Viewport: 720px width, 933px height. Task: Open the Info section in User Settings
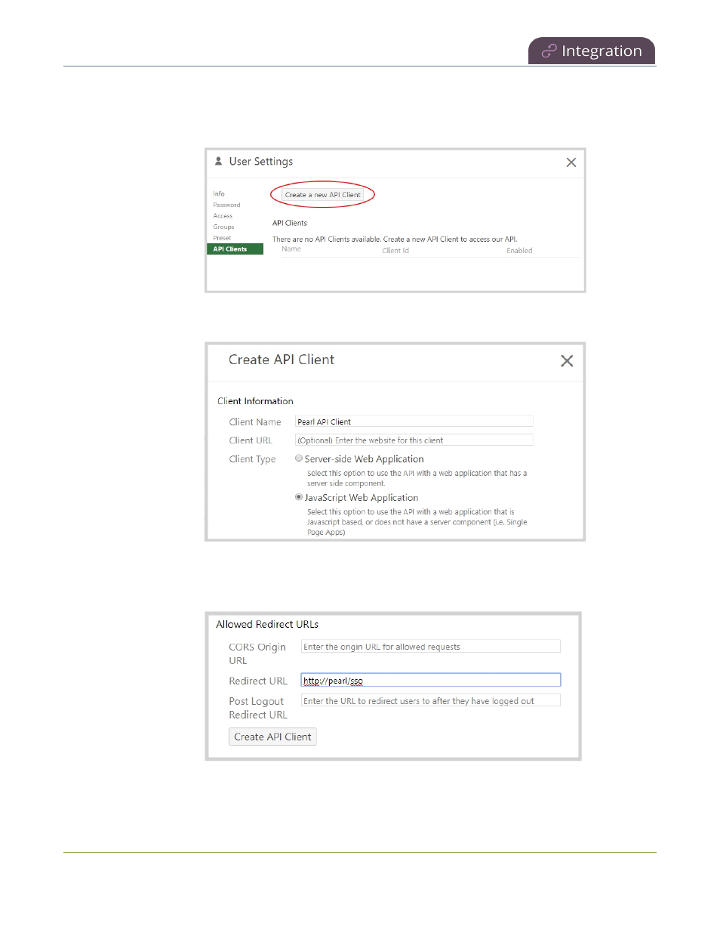219,194
